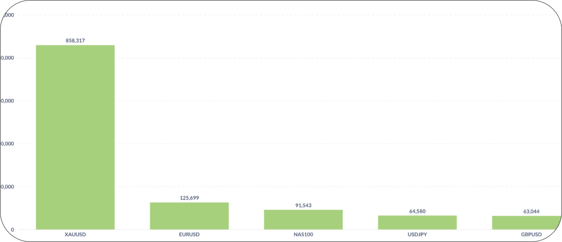Click the GBPUSD bar at right edge

[x=526, y=223]
